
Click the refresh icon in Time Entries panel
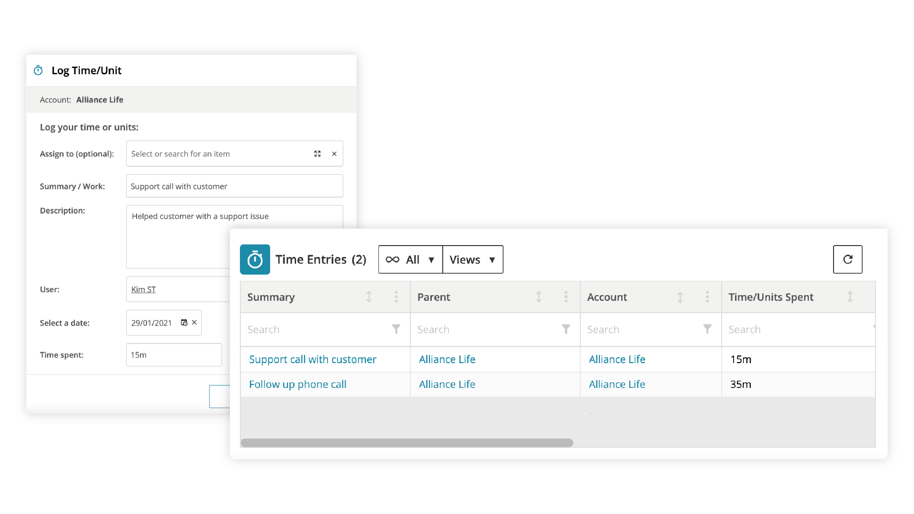pyautogui.click(x=847, y=259)
